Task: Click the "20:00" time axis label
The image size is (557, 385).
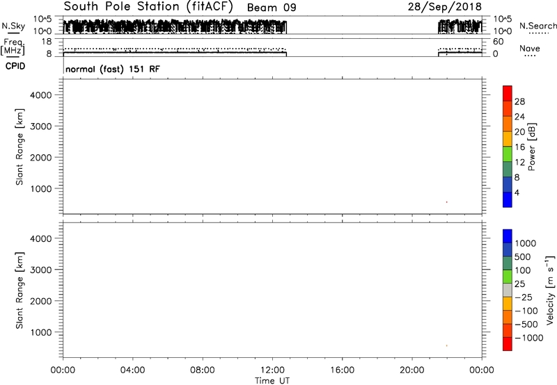Action: 412,370
